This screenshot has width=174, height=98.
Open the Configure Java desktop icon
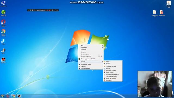pos(169,4)
